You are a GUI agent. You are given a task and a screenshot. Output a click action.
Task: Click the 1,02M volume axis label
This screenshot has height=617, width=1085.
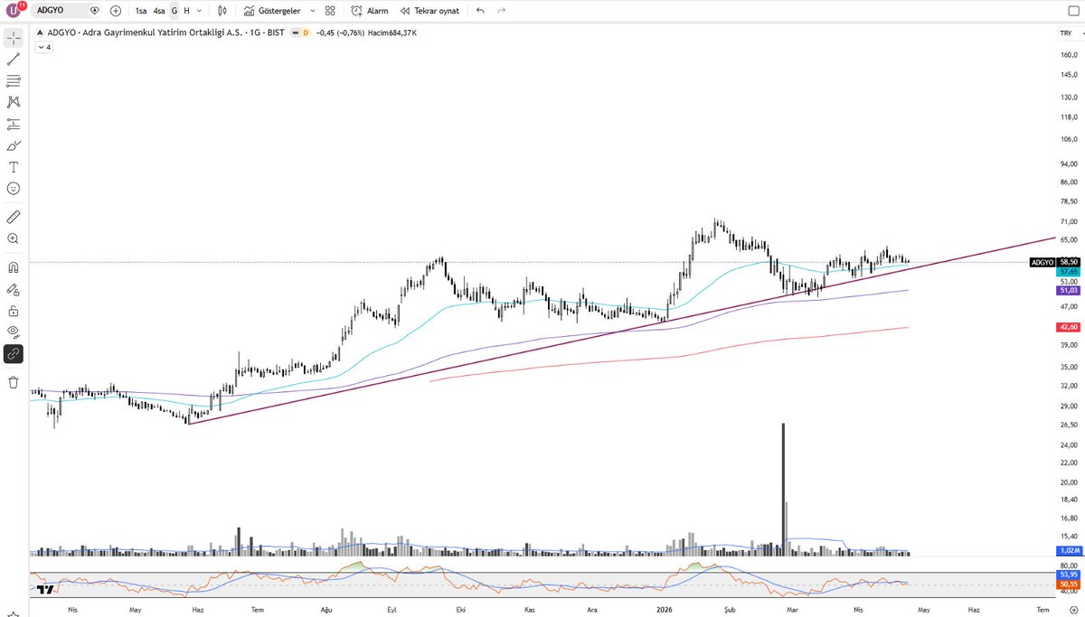click(1068, 550)
